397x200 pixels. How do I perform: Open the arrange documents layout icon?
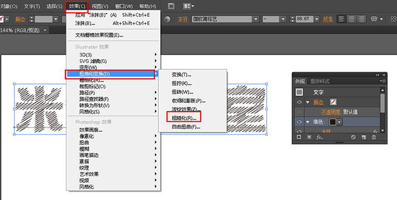tap(187, 6)
